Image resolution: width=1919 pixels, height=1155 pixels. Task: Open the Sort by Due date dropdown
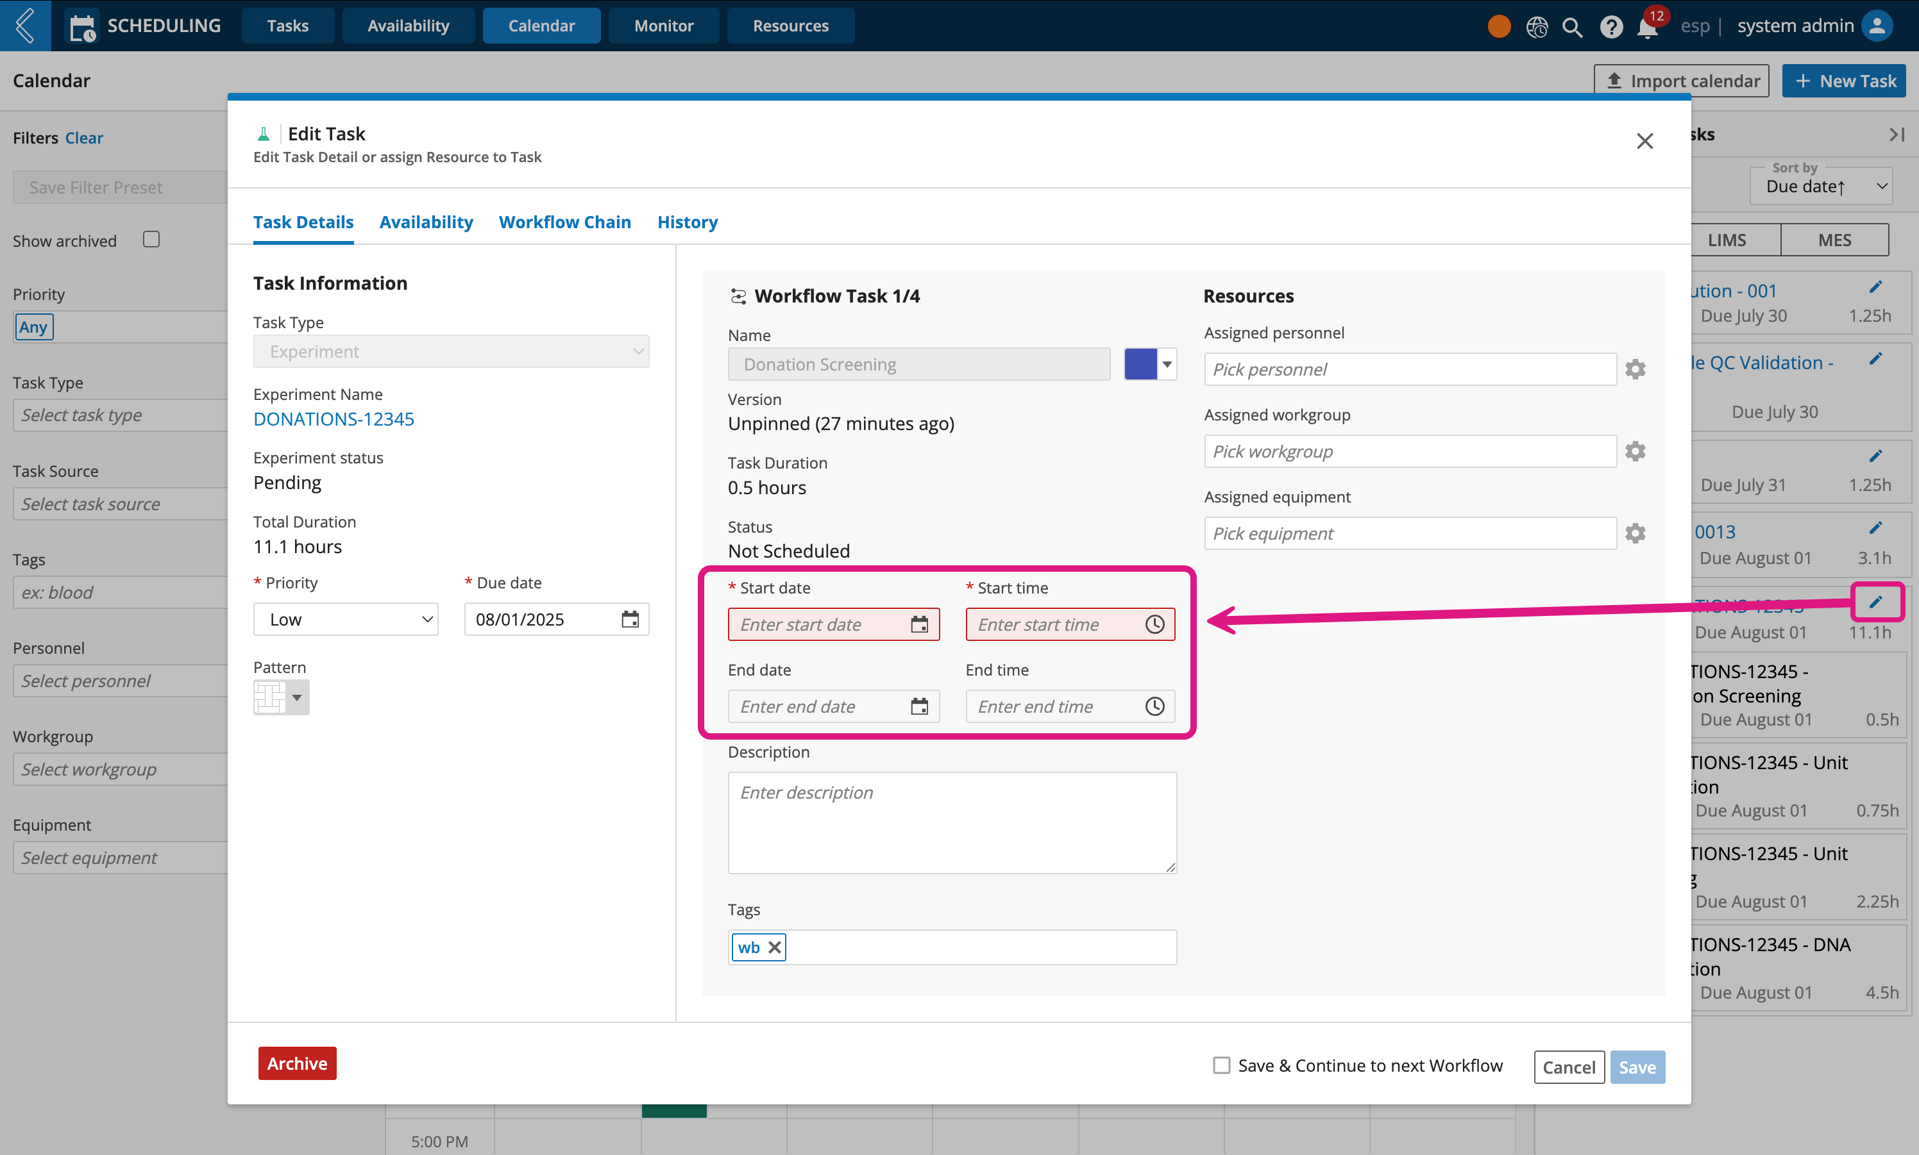1821,187
